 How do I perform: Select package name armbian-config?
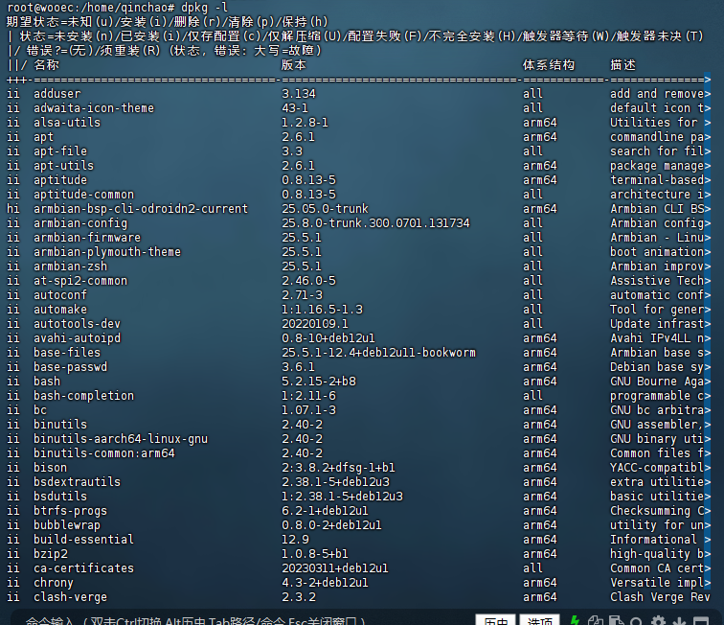tap(80, 222)
